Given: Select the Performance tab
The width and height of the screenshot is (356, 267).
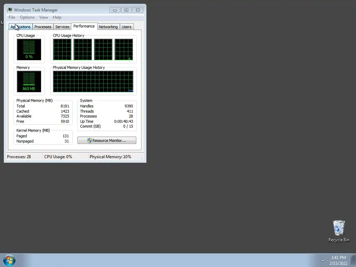Looking at the screenshot, I should click(84, 26).
